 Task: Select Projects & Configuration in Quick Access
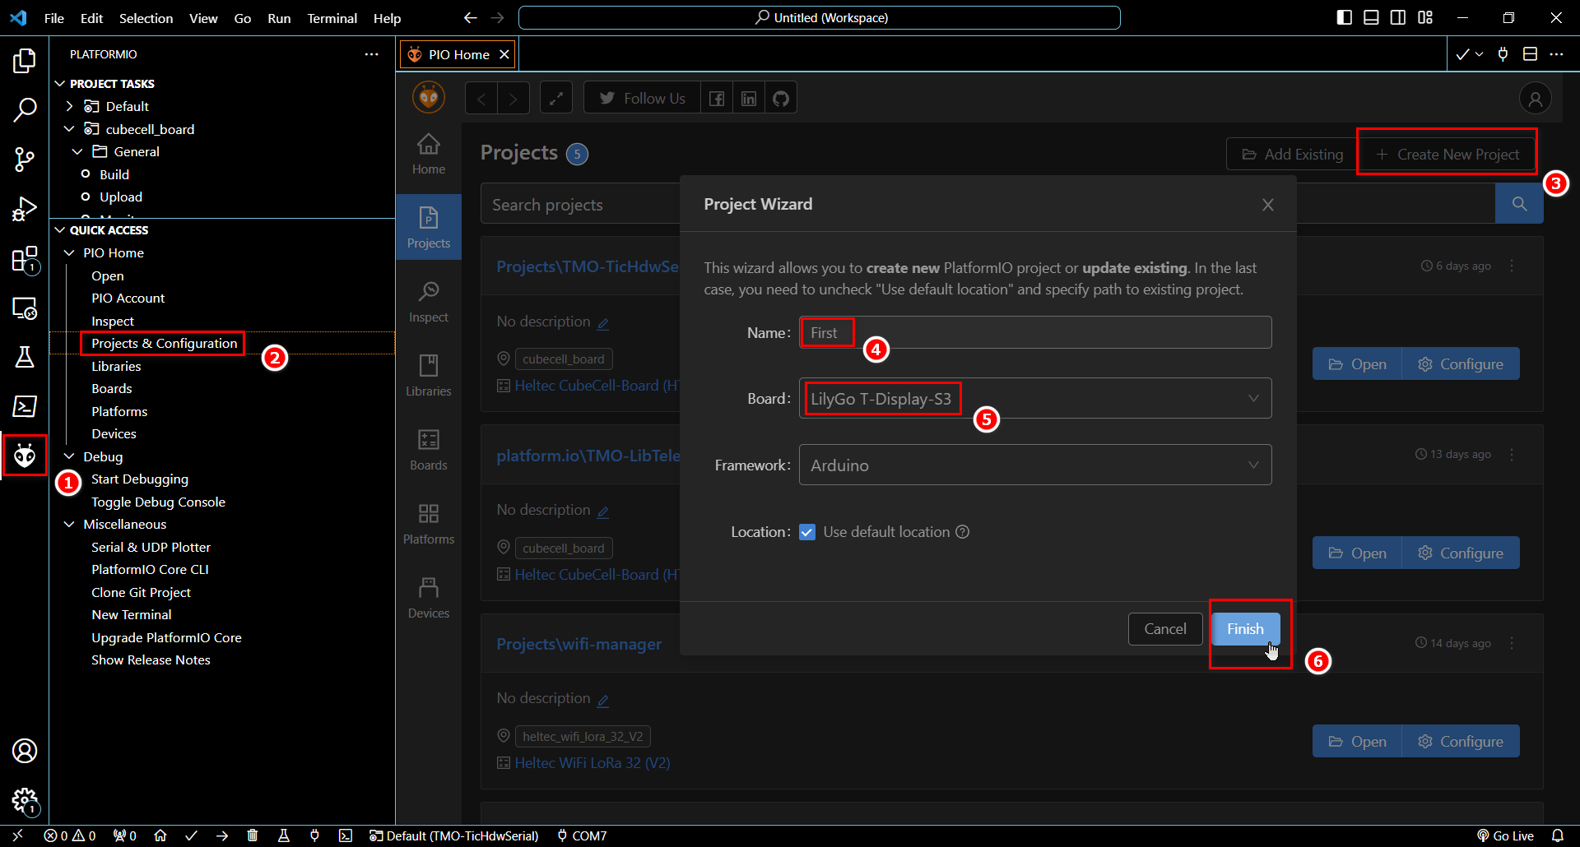point(164,343)
